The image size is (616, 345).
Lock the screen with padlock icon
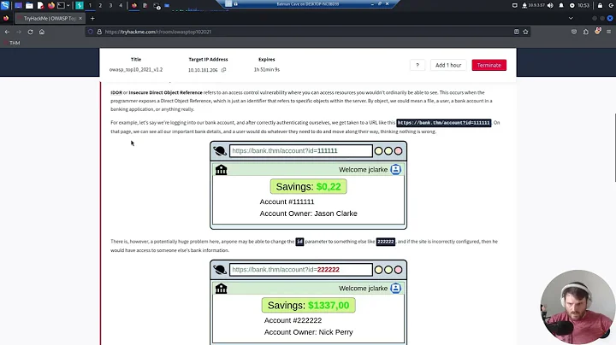pos(600,5)
